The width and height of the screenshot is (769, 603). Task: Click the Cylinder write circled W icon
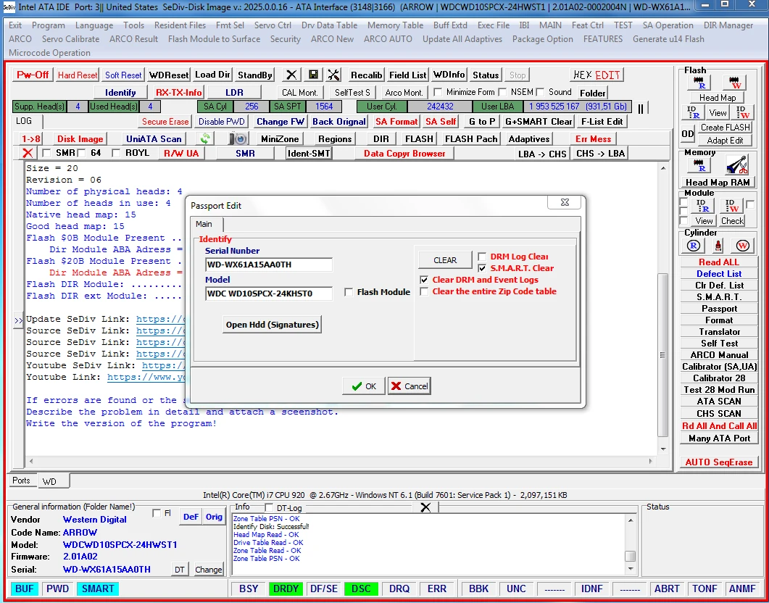click(742, 246)
